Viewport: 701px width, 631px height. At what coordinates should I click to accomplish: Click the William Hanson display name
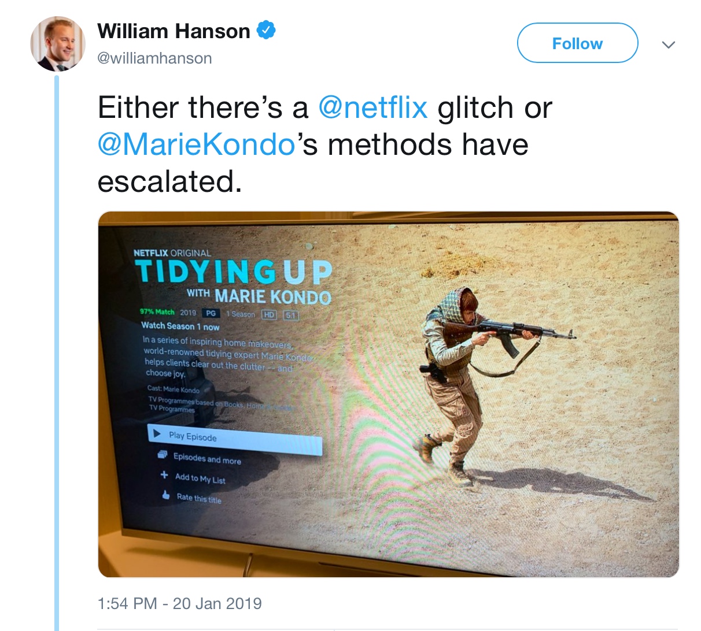pyautogui.click(x=174, y=31)
